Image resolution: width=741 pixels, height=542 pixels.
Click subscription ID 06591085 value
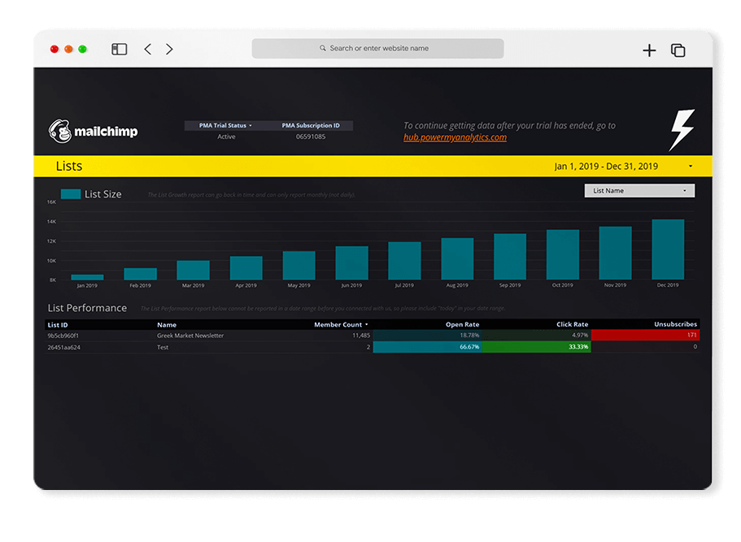[311, 137]
